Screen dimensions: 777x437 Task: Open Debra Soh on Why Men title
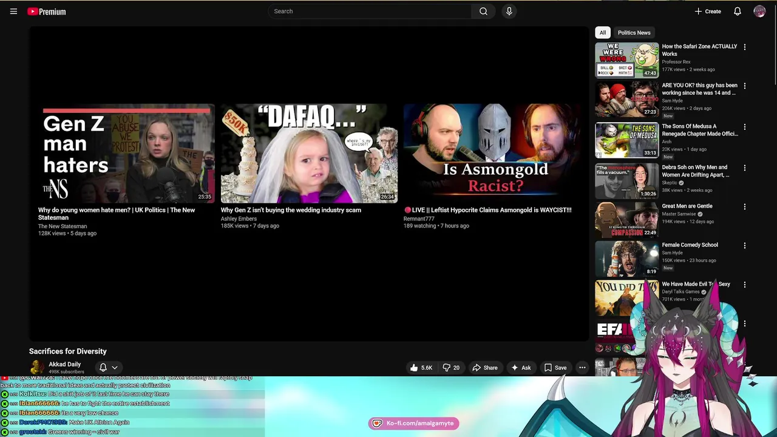click(x=696, y=171)
